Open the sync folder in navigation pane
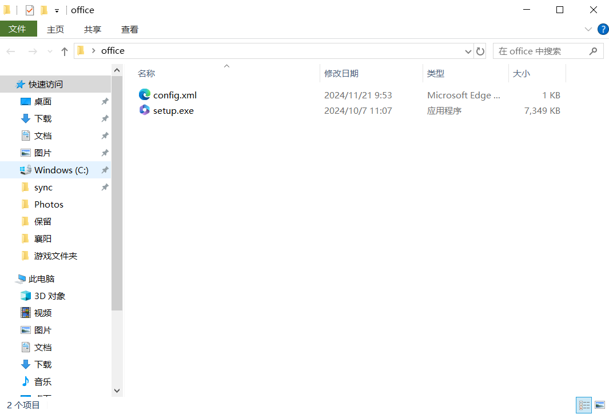 point(43,187)
